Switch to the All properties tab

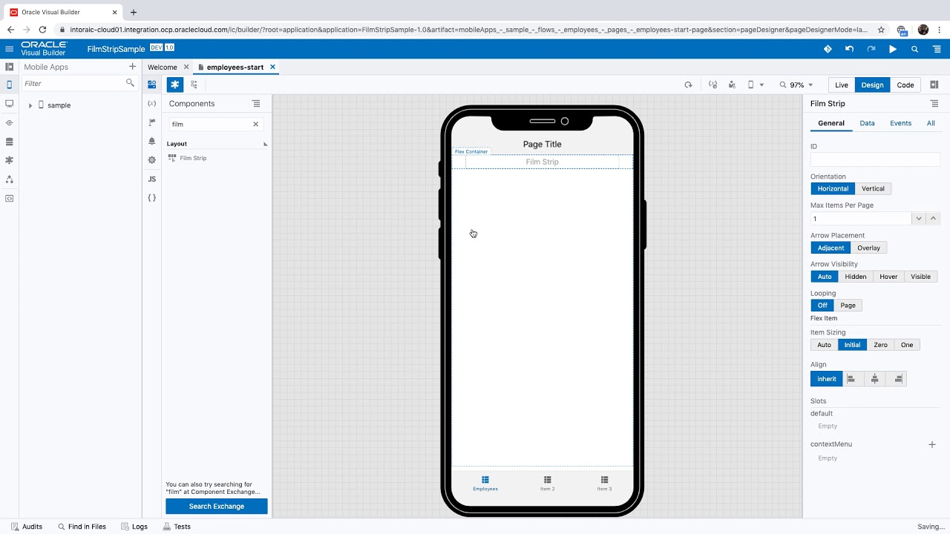pos(931,123)
